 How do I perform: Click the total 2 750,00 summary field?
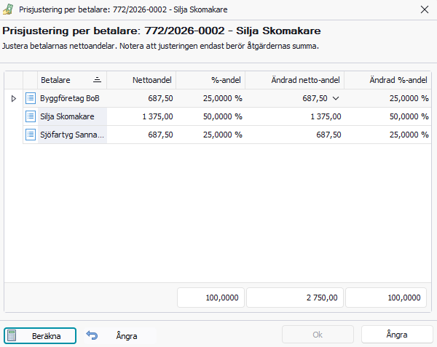[x=295, y=298]
